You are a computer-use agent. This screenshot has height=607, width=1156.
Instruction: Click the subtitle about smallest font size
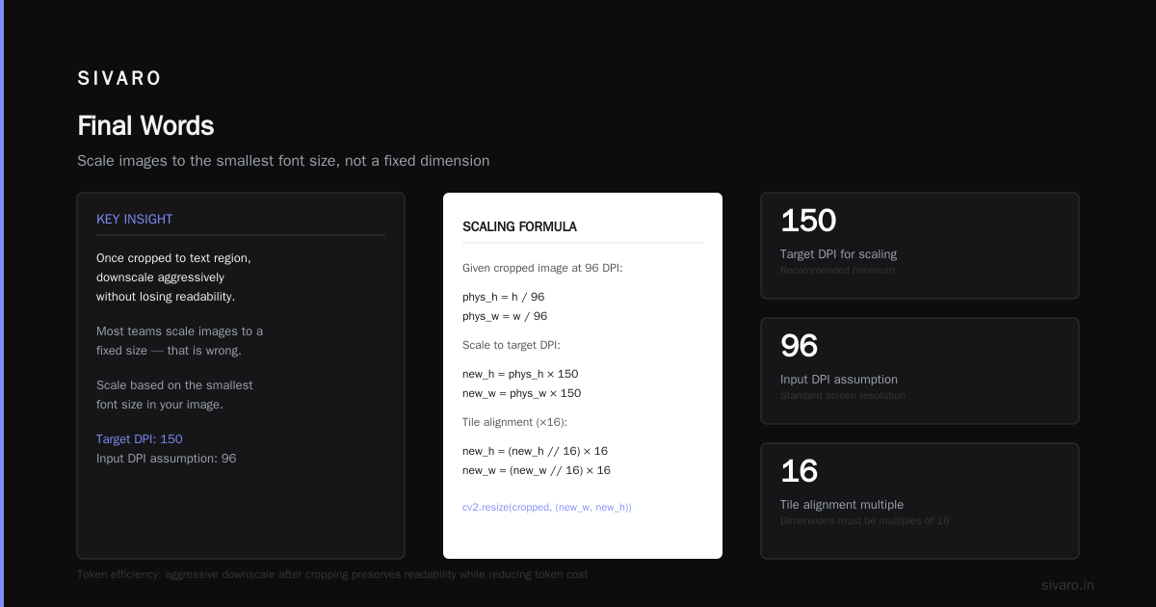tap(283, 161)
